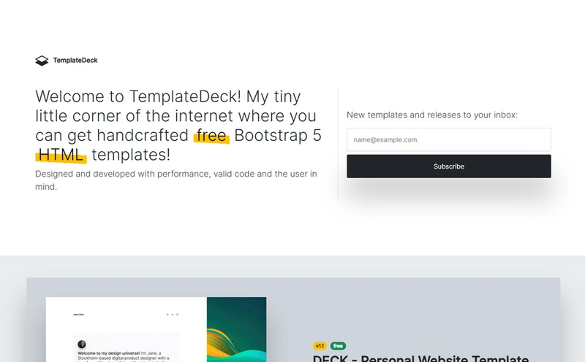Click the Subscribe button
The height and width of the screenshot is (362, 585).
[449, 166]
